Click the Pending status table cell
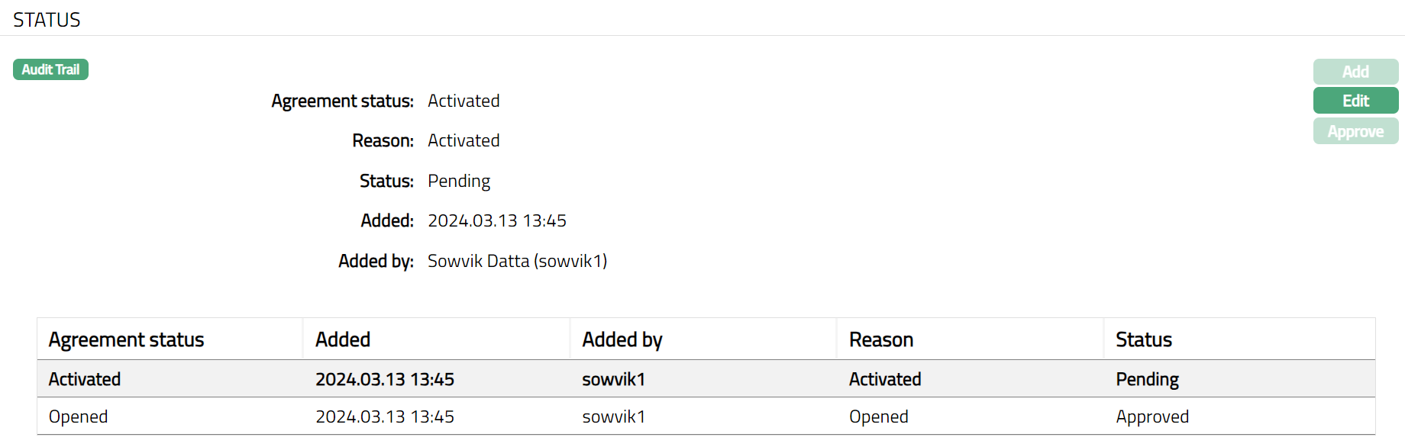The height and width of the screenshot is (447, 1405). pos(1147,379)
